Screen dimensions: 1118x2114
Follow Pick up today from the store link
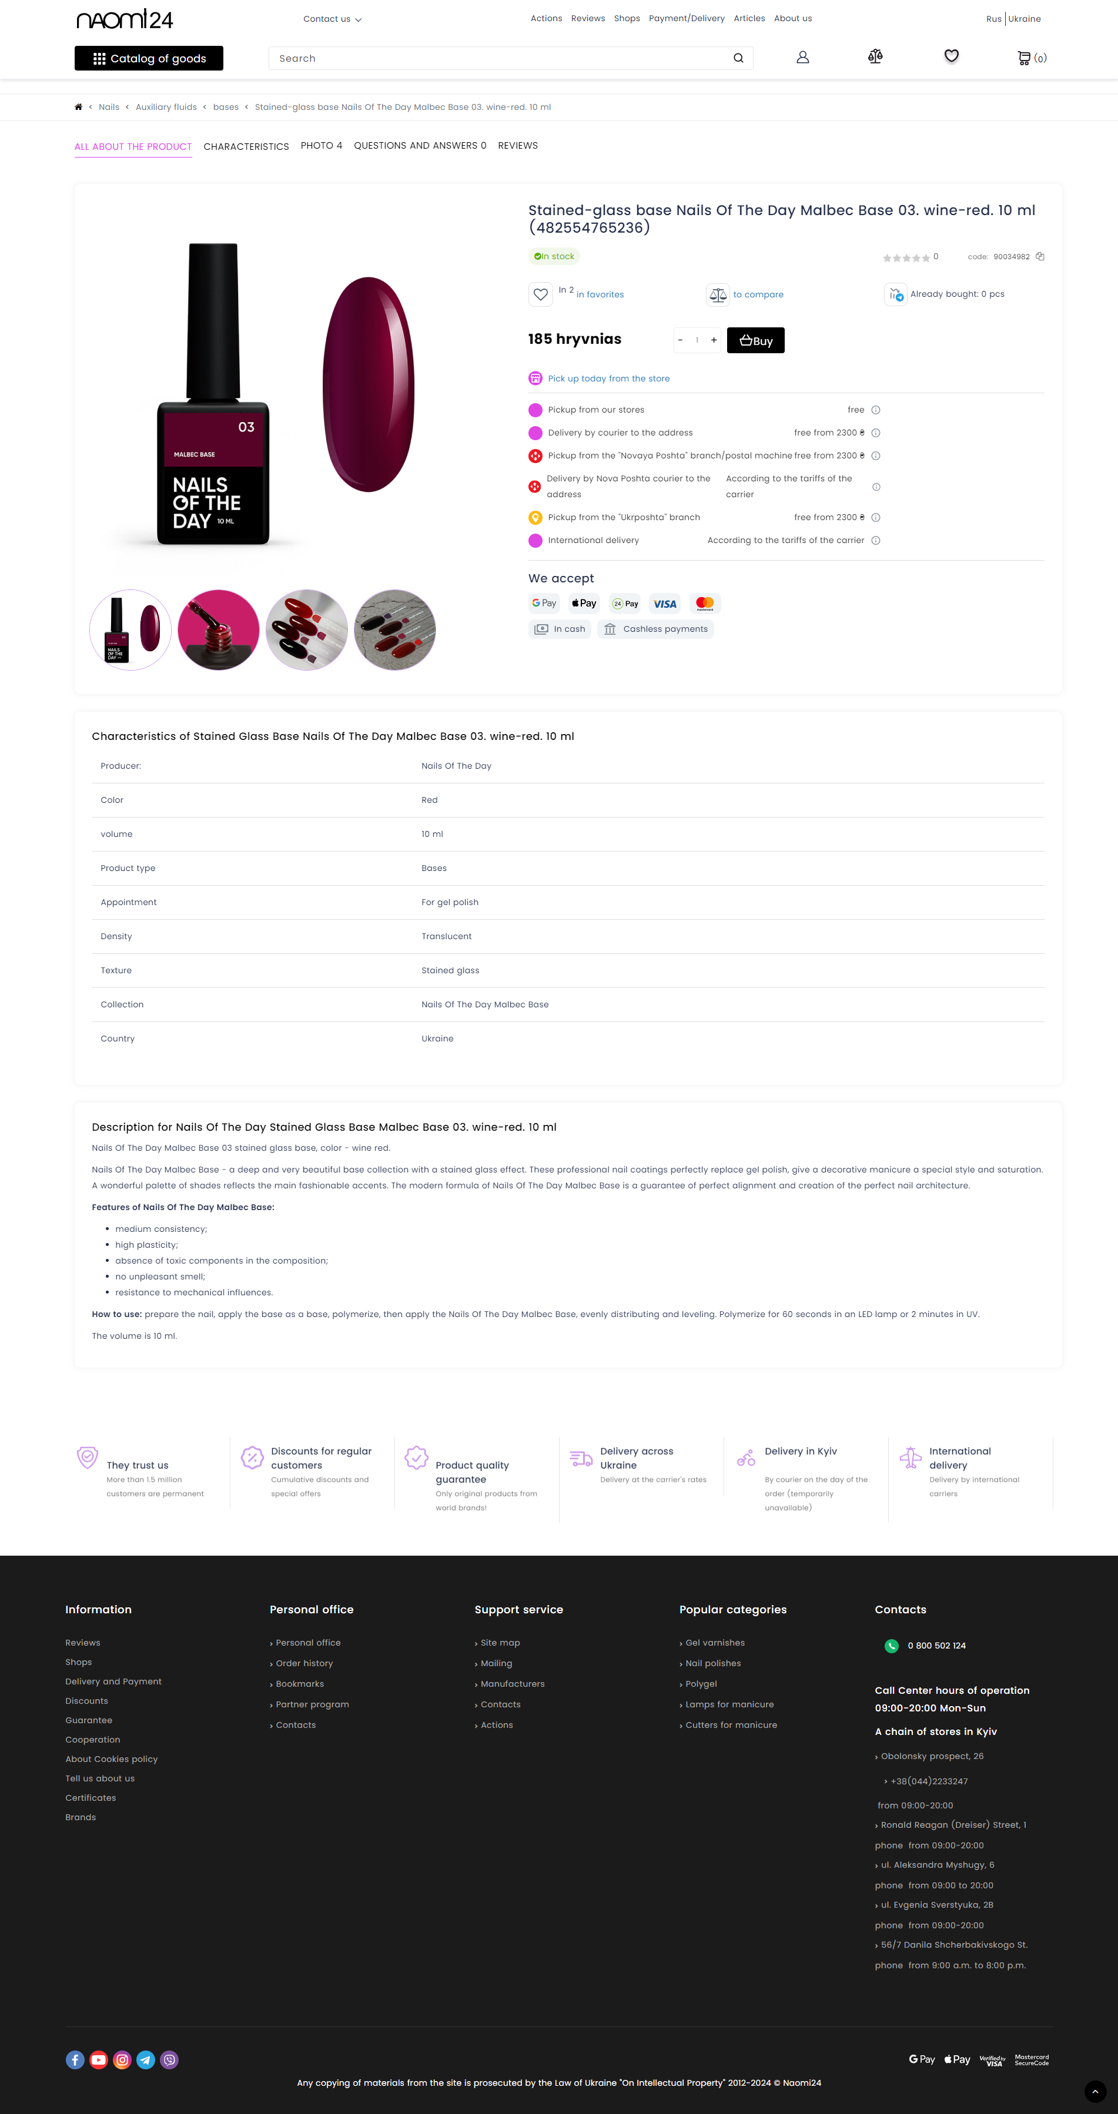(x=608, y=379)
